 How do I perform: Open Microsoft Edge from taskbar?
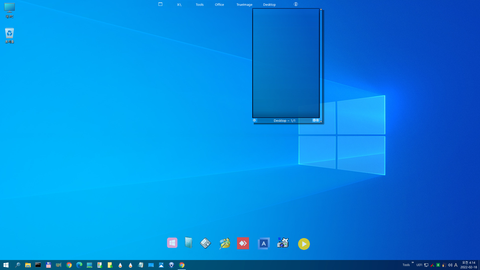(x=79, y=265)
